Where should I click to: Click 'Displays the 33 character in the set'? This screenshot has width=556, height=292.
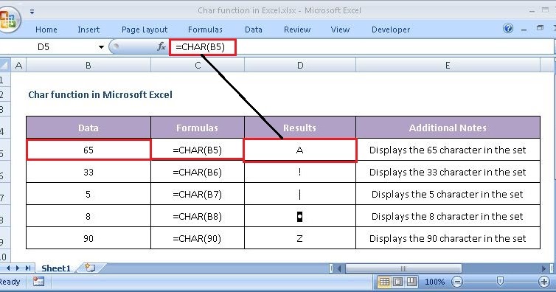pos(448,173)
